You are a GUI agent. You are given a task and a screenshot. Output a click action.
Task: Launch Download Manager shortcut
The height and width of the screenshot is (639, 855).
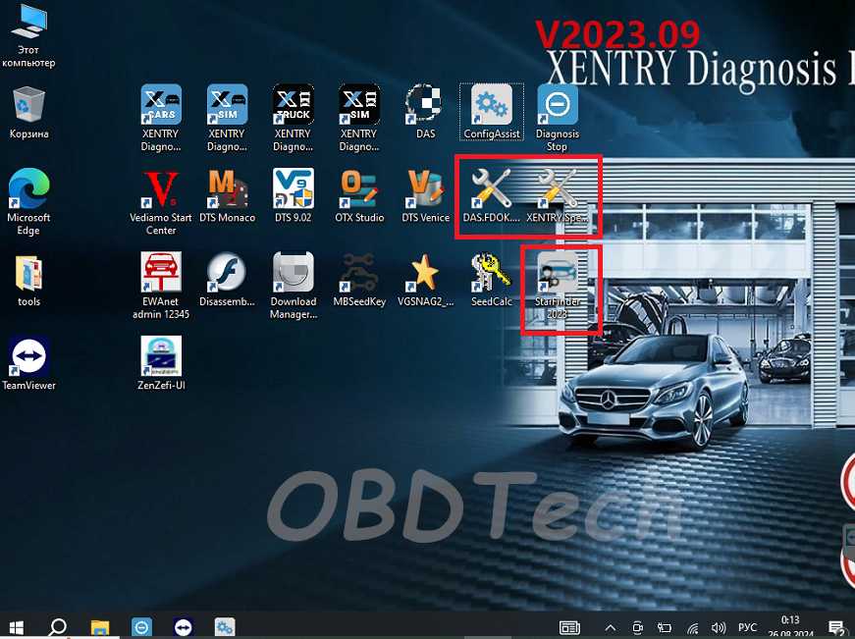293,286
